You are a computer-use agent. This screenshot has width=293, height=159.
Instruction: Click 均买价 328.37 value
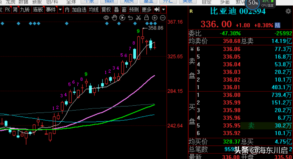231,142
